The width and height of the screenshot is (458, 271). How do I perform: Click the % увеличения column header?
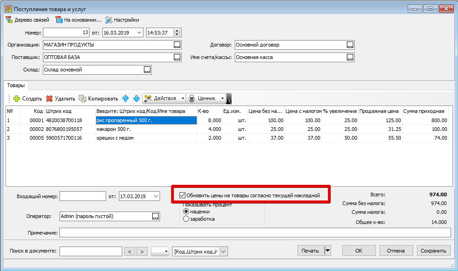340,111
